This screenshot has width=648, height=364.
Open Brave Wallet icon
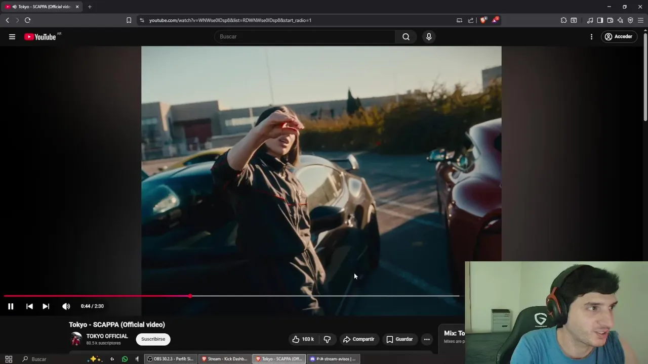[x=610, y=20]
